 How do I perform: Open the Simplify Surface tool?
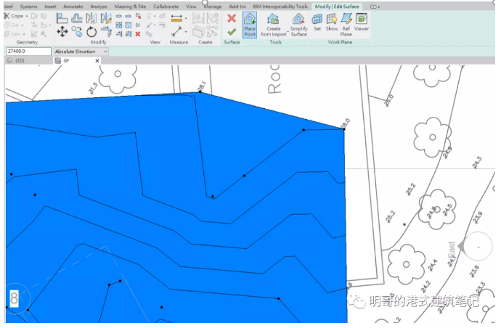pos(298,25)
